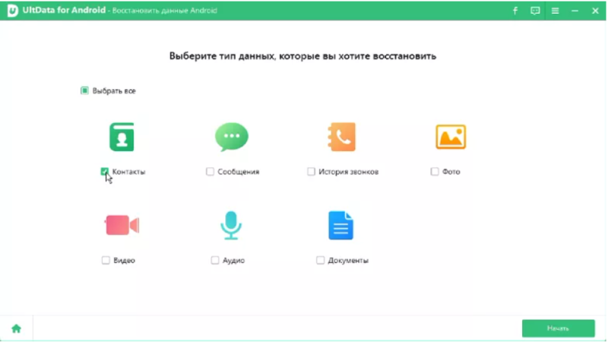Click the title bar text Восстановить данные Android
This screenshot has height=342, width=608.
point(165,11)
